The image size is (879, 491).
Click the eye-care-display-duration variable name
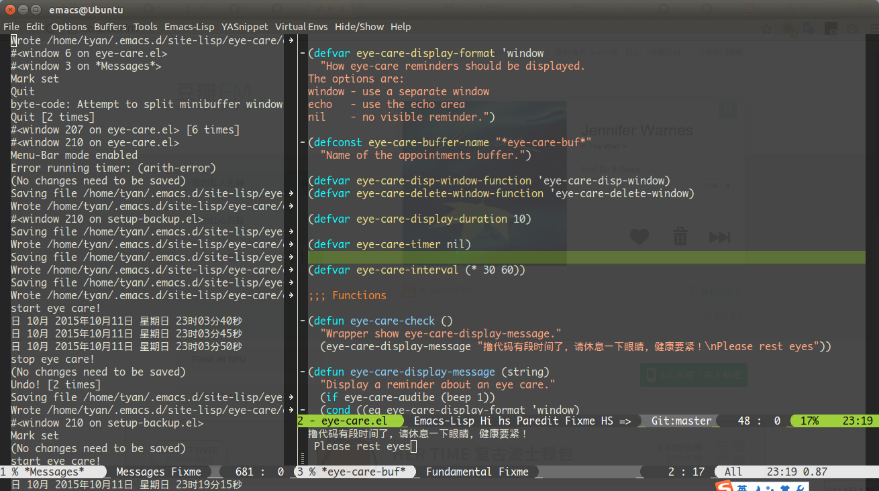tap(432, 219)
